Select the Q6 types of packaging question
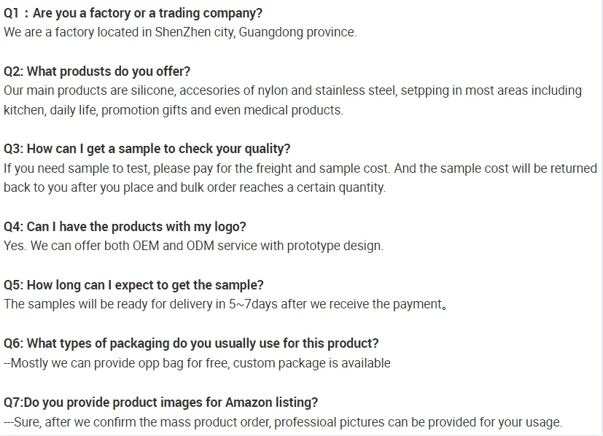603x436 pixels. [x=191, y=343]
